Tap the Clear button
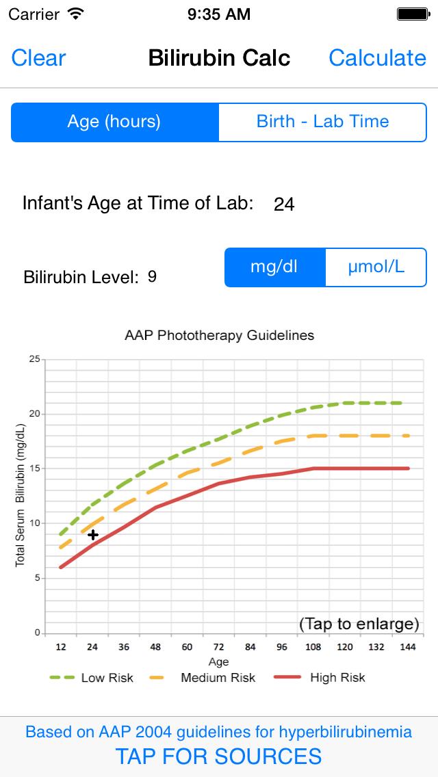The image size is (438, 777). 38,58
